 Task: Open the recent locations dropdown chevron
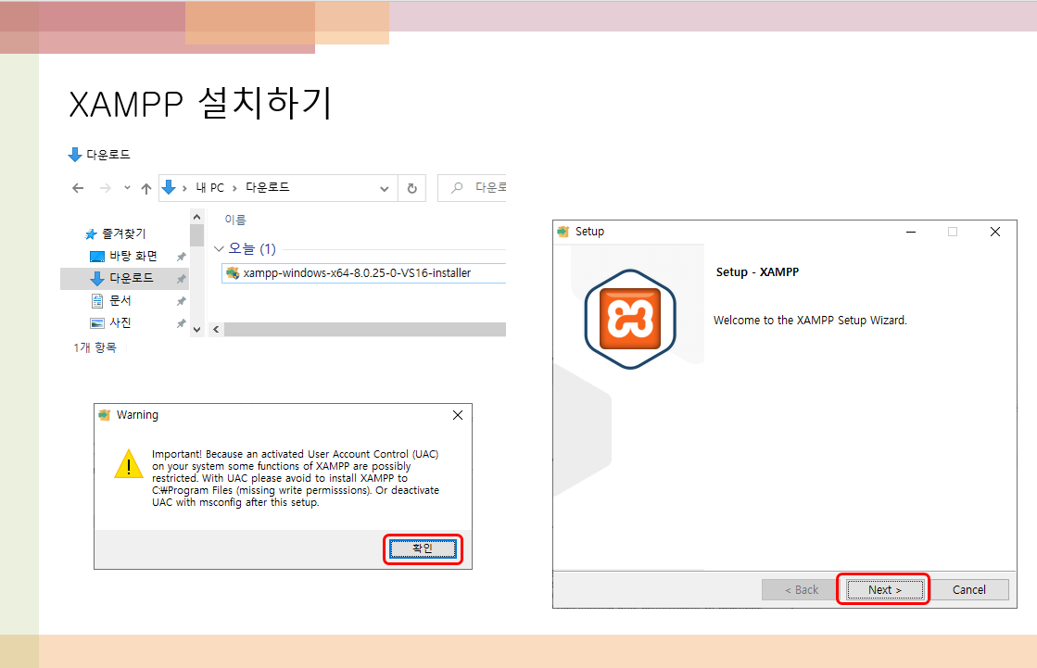tap(127, 188)
